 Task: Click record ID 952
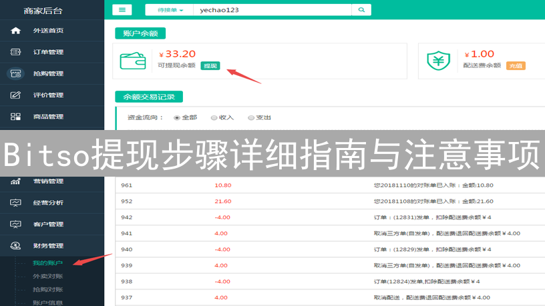click(126, 201)
